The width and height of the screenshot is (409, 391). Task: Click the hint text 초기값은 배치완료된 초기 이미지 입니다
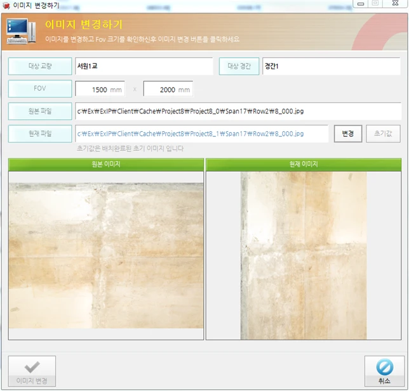[x=130, y=148]
